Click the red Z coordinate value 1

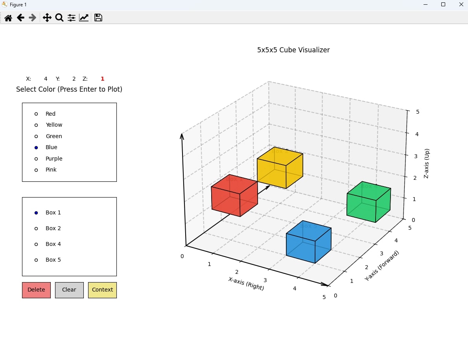(x=102, y=79)
